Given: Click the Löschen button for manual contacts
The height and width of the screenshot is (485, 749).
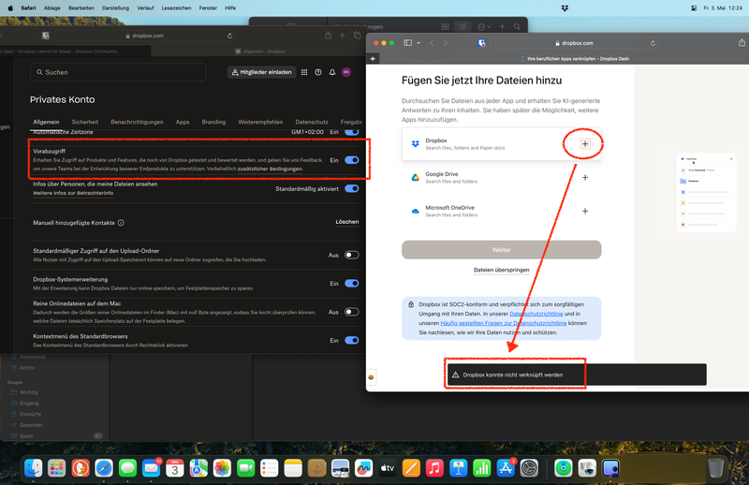Looking at the screenshot, I should (x=346, y=222).
